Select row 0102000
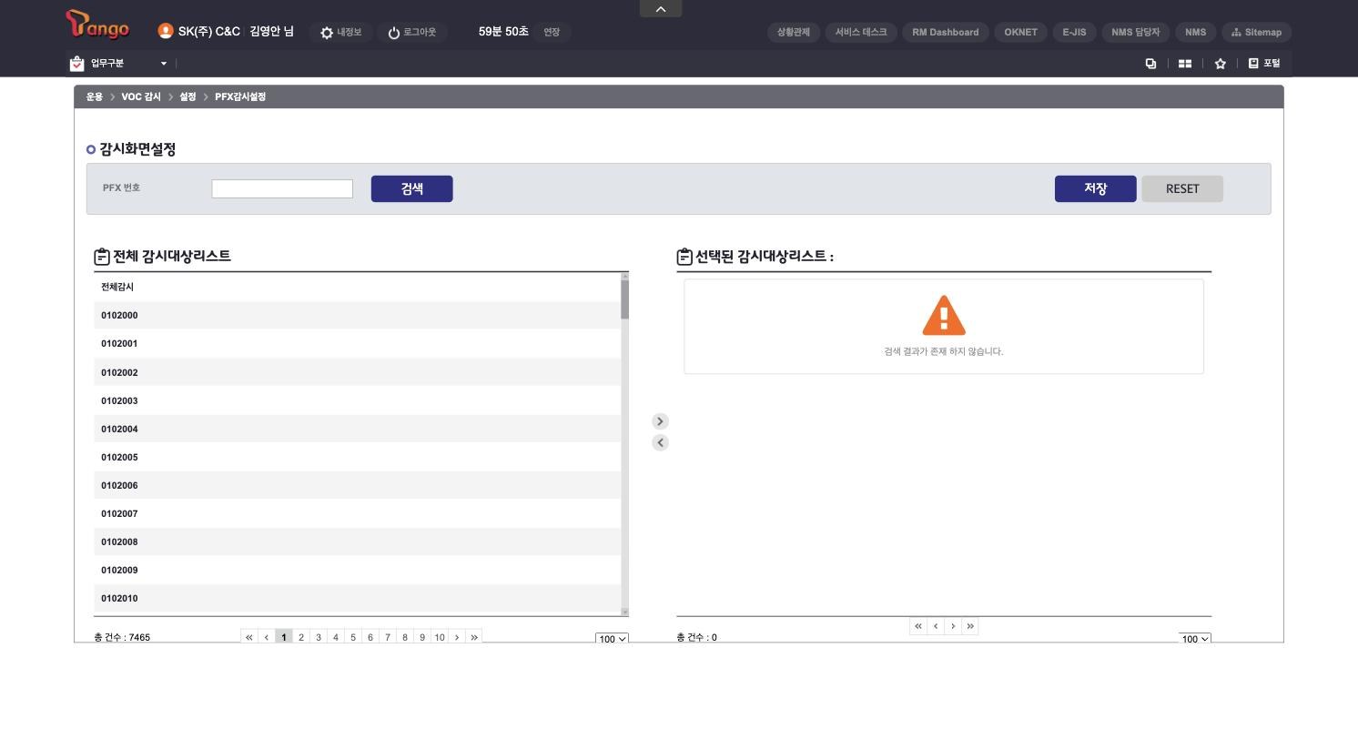This screenshot has width=1358, height=739. [x=358, y=316]
